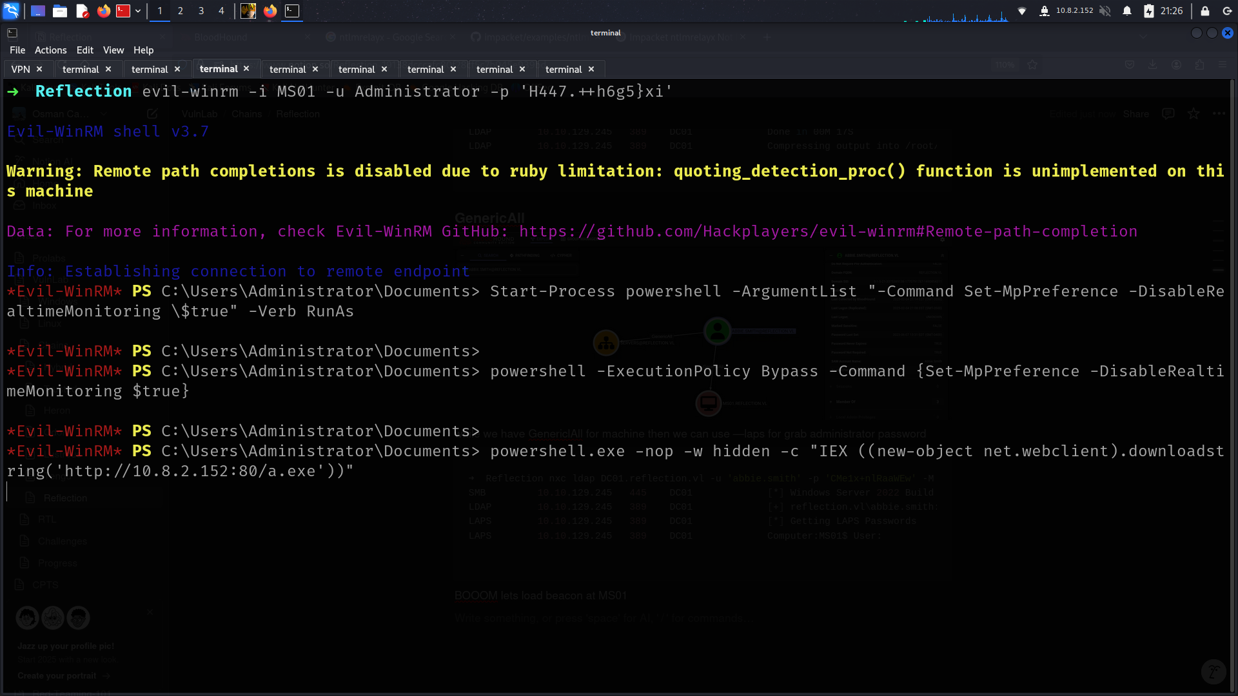Expand the terminal launcher dropdown arrow

tap(138, 11)
